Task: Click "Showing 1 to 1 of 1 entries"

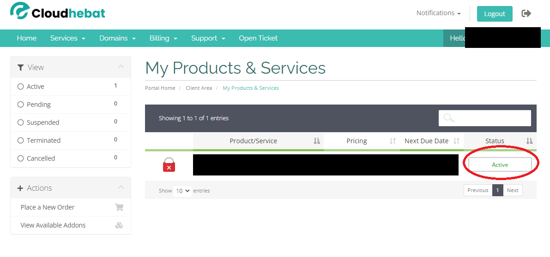Action: (193, 118)
